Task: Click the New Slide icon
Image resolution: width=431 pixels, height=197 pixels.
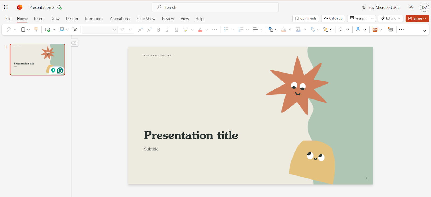Action: [x=47, y=30]
